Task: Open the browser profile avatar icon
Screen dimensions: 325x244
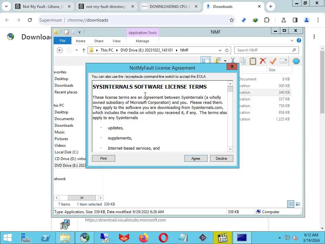Action: pyautogui.click(x=307, y=20)
